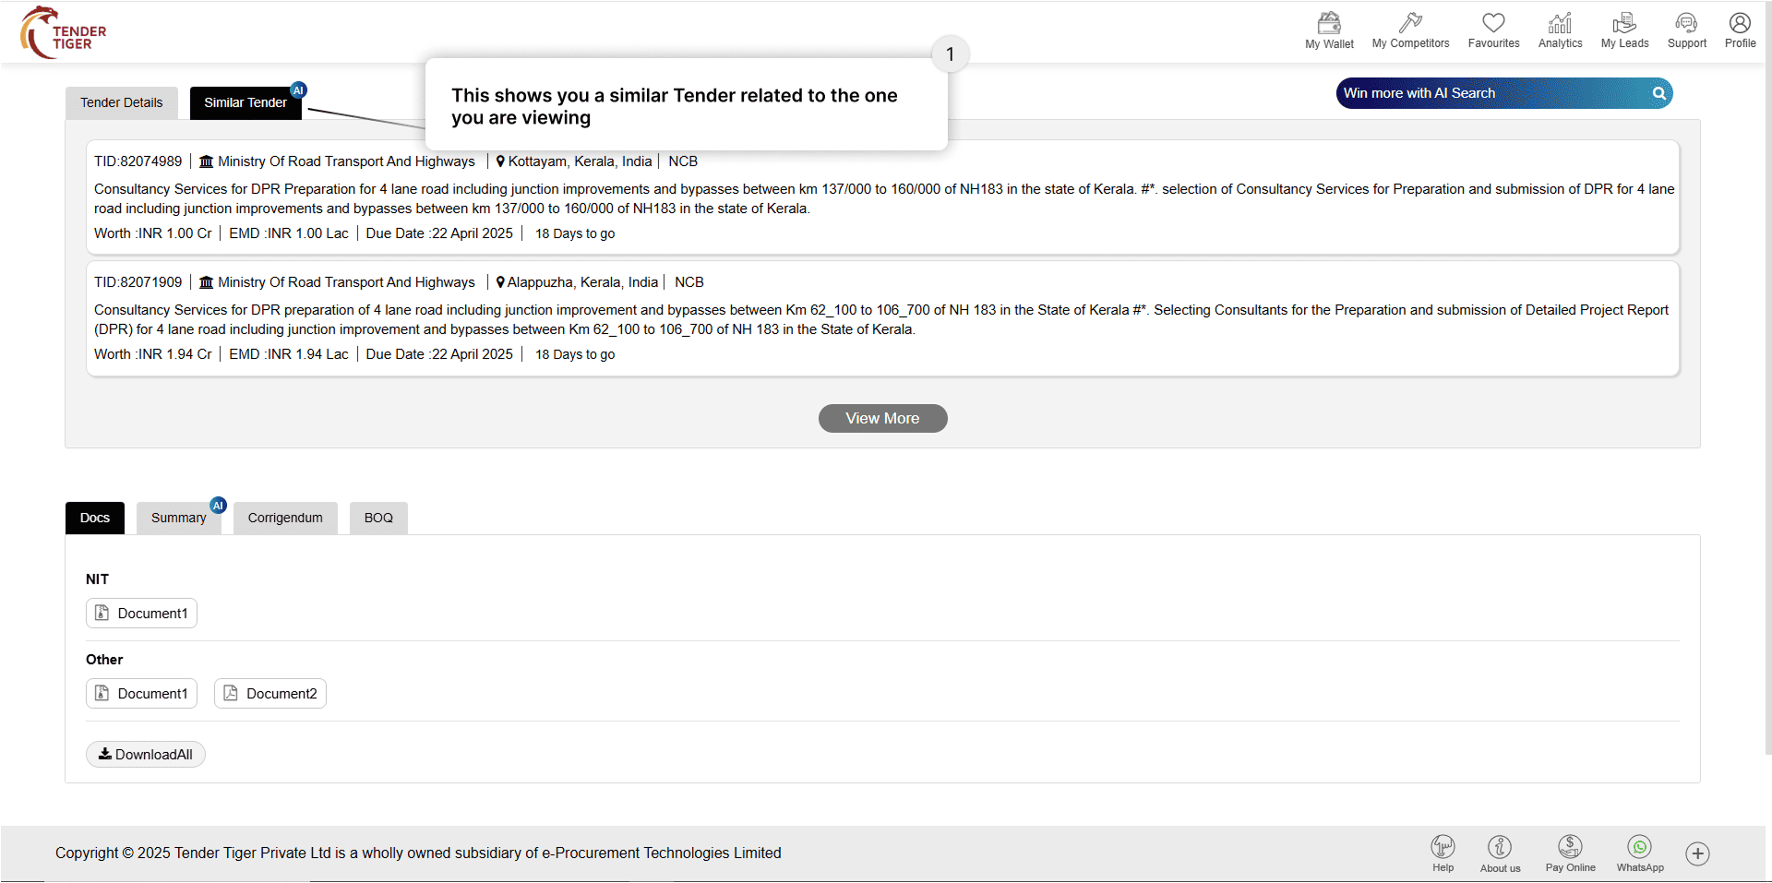
Task: Open the Profile icon
Action: 1740,23
